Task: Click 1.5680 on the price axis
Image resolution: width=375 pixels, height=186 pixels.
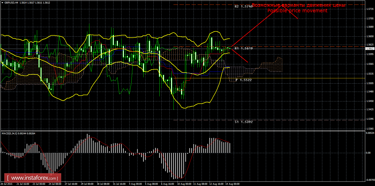Action: (369, 27)
